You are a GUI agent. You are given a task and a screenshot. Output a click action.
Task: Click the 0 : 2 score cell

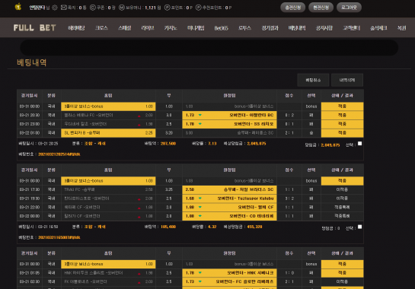(x=289, y=116)
